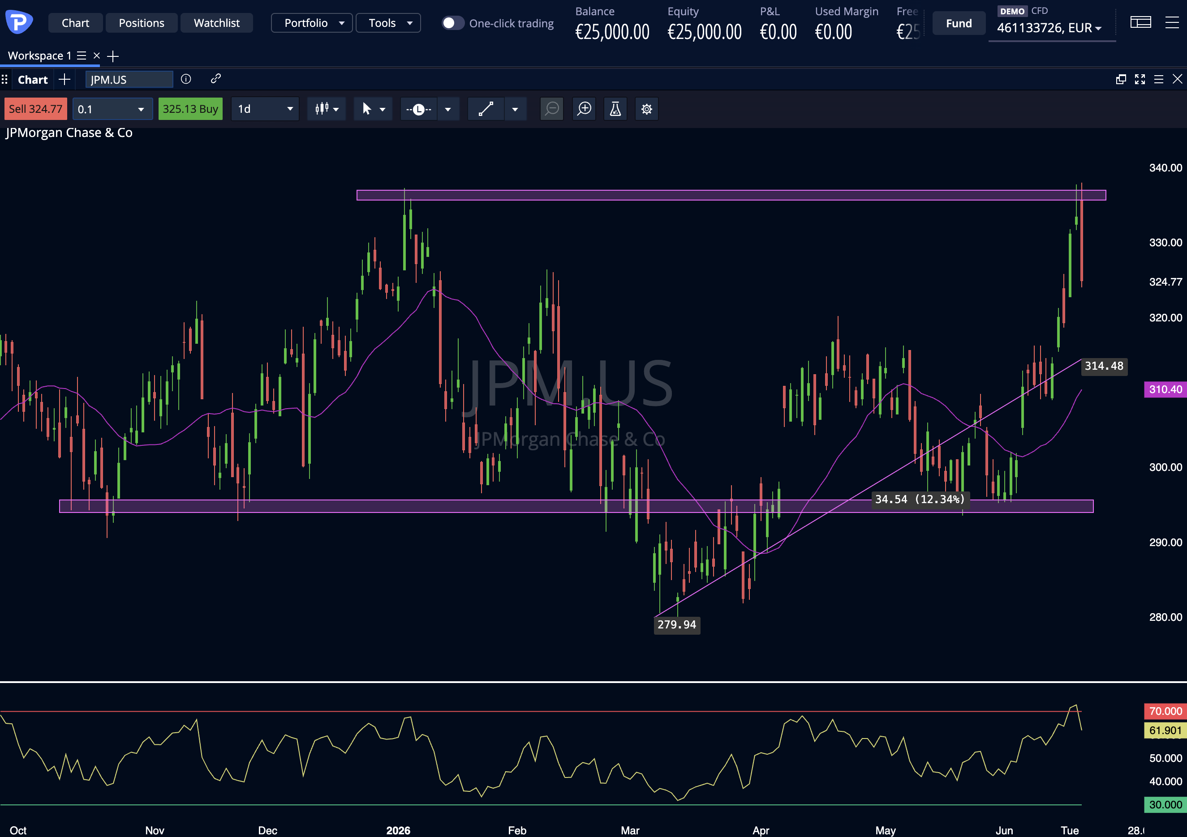Image resolution: width=1187 pixels, height=837 pixels.
Task: Click the JPMorgan Chase & Co chart title
Action: [69, 133]
